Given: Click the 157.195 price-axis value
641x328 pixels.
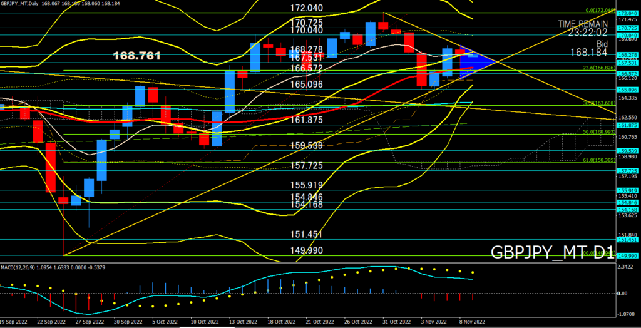Looking at the screenshot, I should click(x=628, y=177).
